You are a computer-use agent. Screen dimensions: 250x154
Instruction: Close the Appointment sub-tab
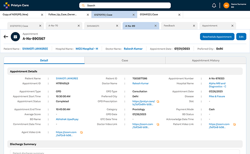point(232,26)
